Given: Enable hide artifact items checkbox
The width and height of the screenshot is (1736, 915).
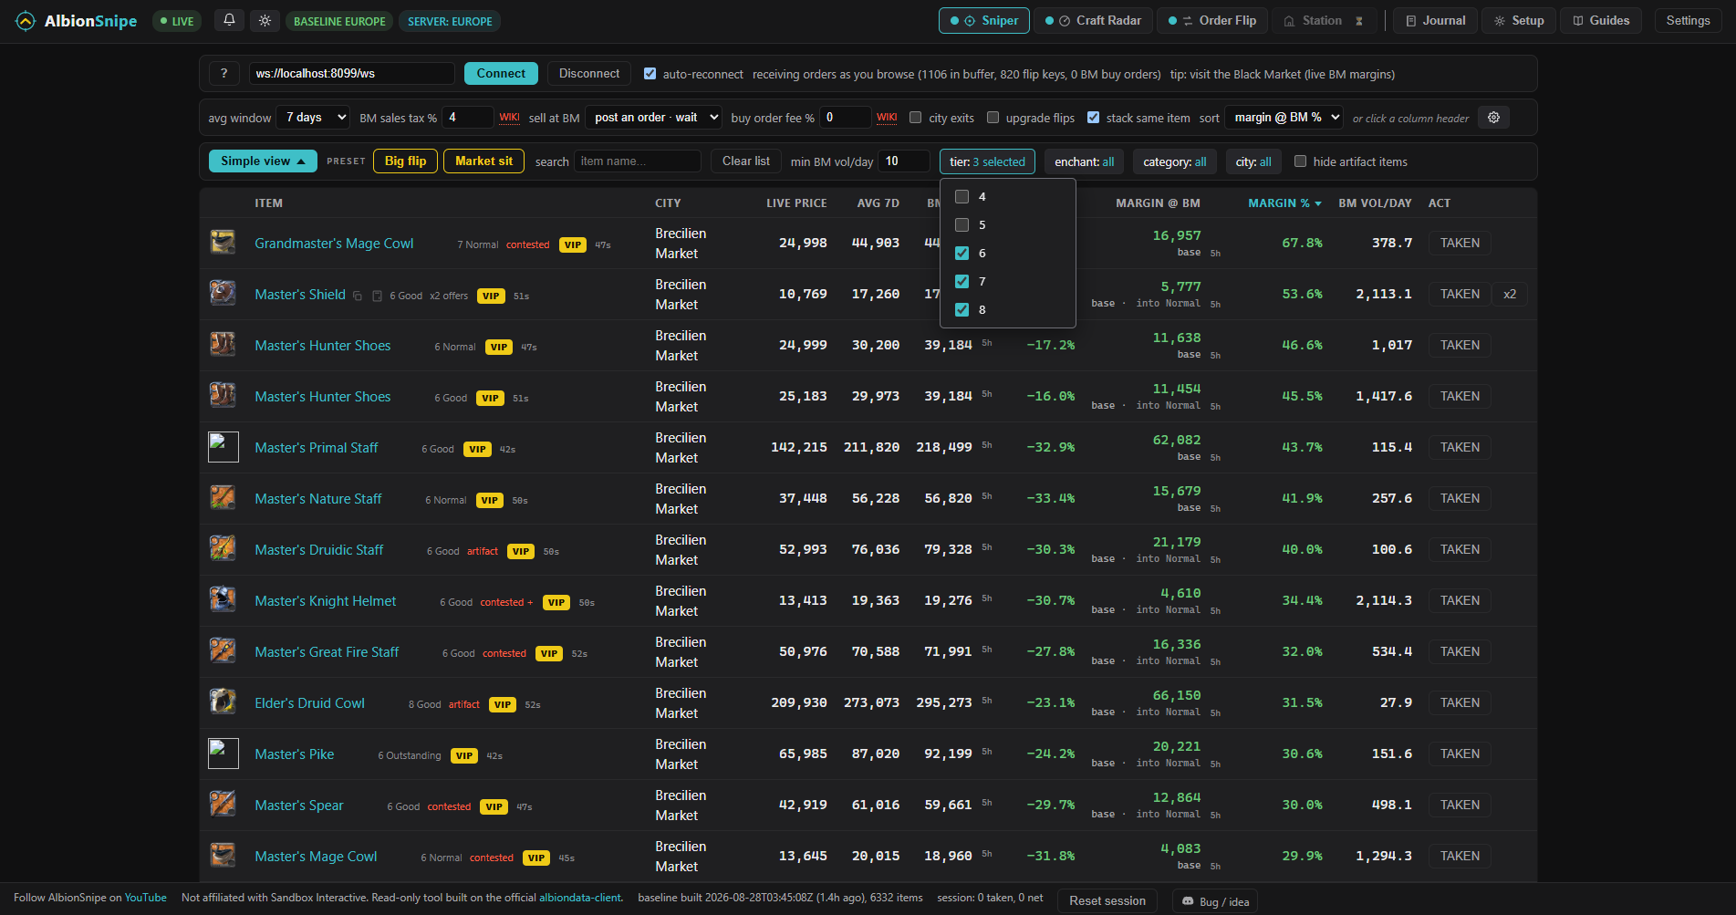Looking at the screenshot, I should pos(1300,161).
